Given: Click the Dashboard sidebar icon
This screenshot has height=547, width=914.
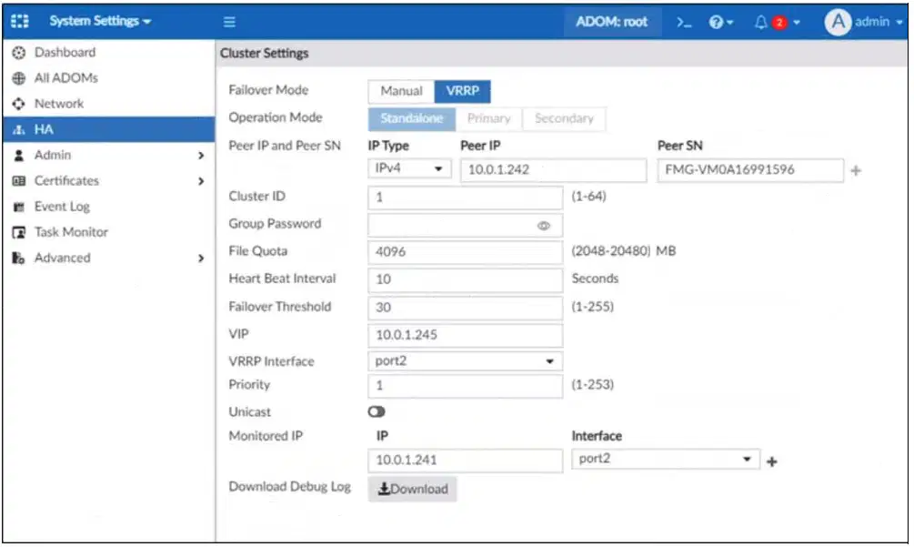Looking at the screenshot, I should coord(19,53).
